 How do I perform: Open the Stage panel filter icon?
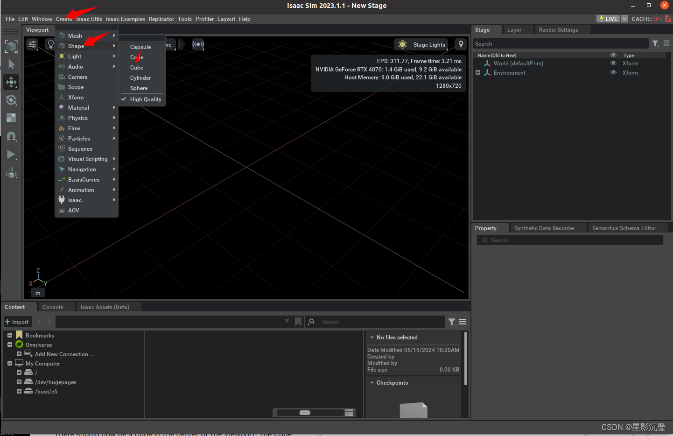[x=656, y=43]
